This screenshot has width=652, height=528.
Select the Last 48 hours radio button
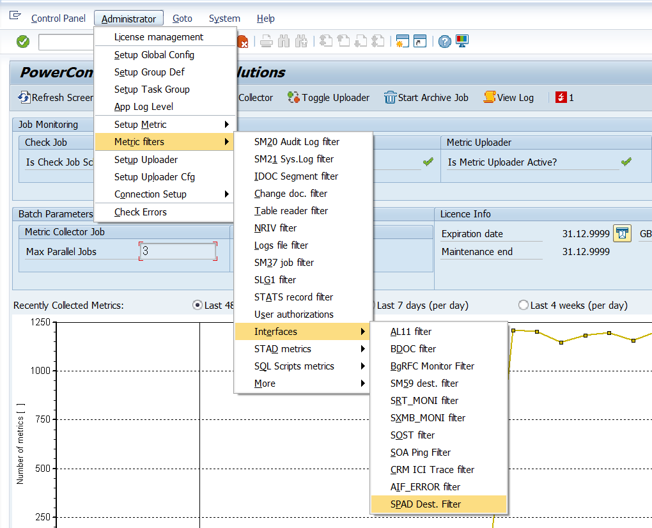(198, 306)
